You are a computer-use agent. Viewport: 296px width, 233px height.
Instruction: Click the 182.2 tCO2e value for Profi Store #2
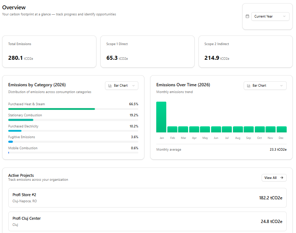pos(271,198)
